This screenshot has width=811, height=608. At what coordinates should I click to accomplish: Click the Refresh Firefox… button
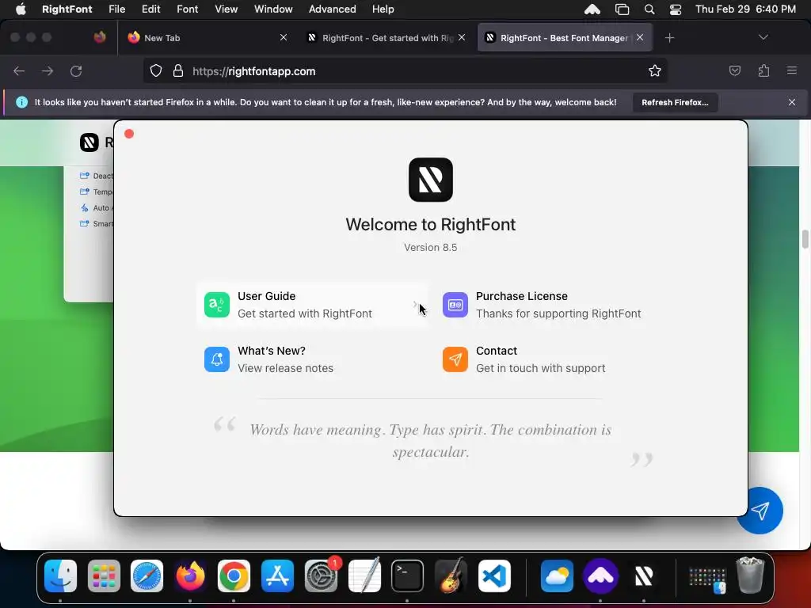(x=675, y=102)
